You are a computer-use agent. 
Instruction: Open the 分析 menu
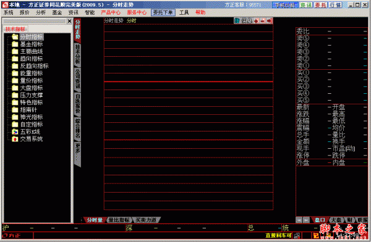[41, 12]
